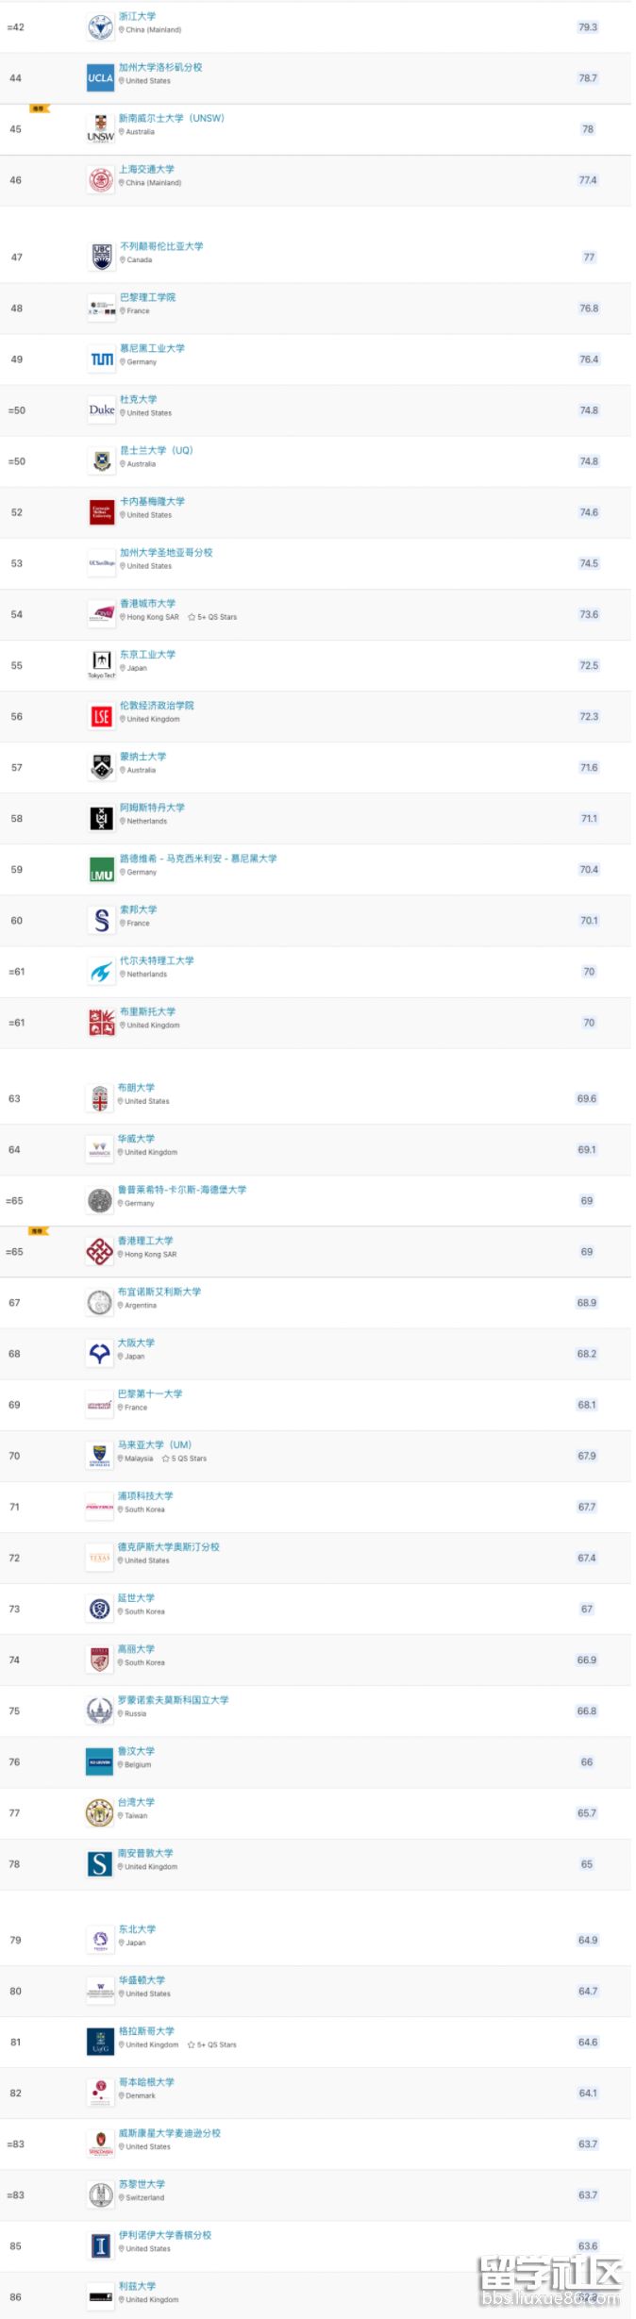Open the 马来亚大学（UM）link
Screen dimensions: 636x2319
pos(154,1445)
